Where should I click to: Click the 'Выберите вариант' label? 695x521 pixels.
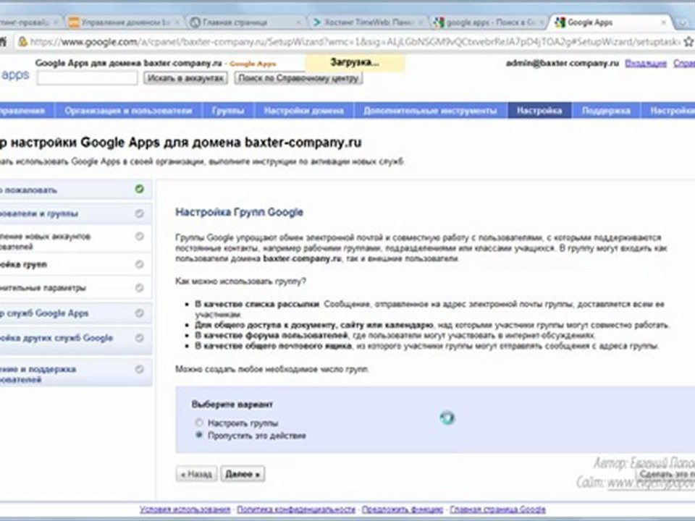(x=232, y=404)
